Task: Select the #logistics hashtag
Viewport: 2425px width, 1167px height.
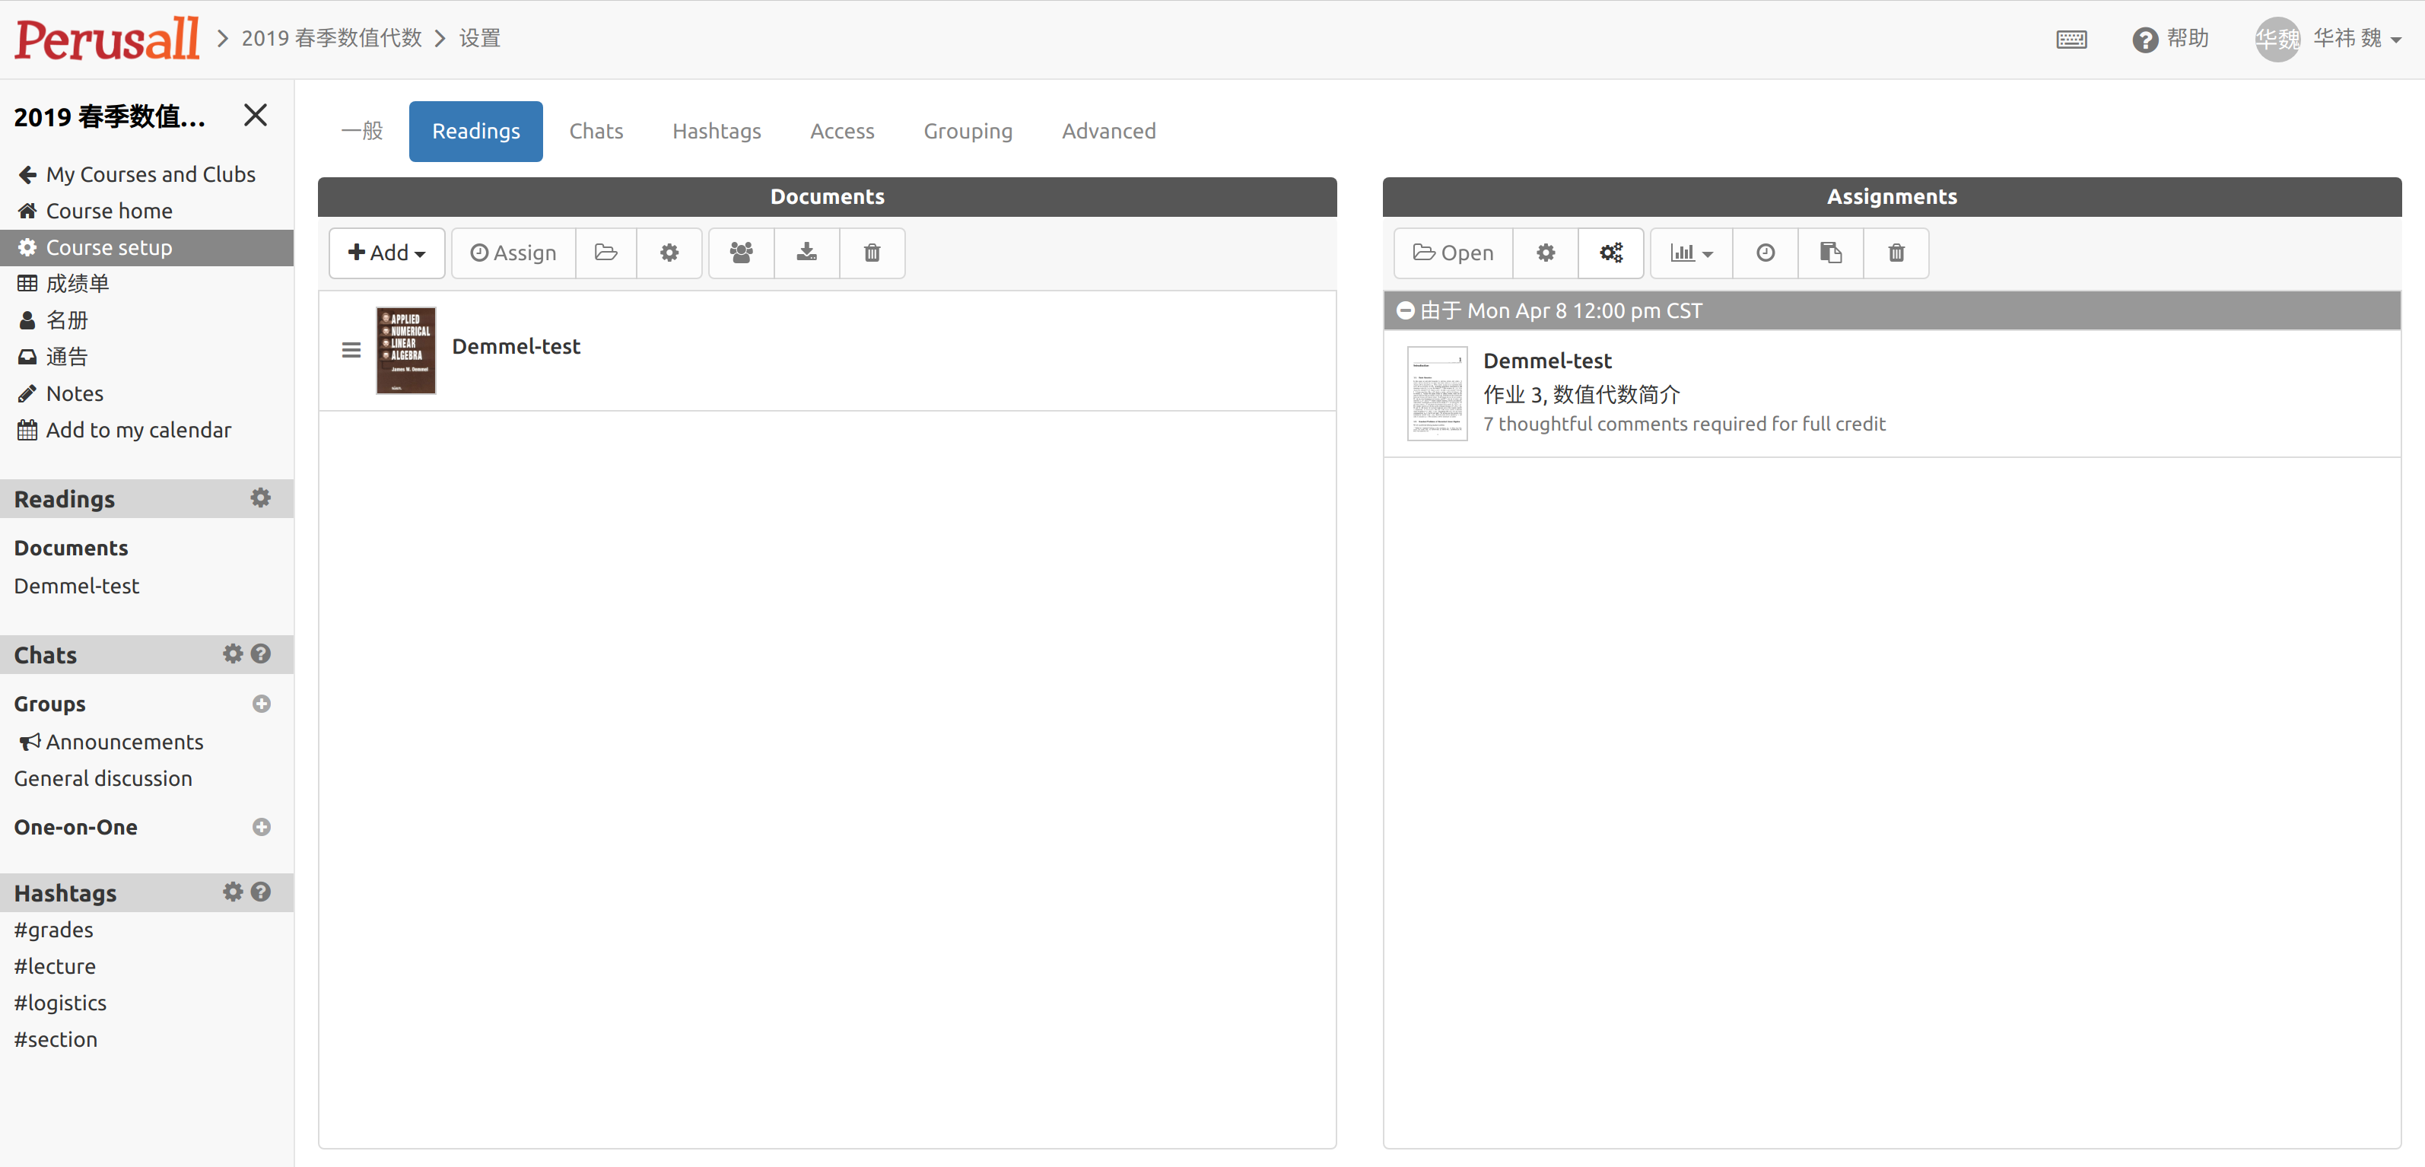Action: tap(60, 1003)
